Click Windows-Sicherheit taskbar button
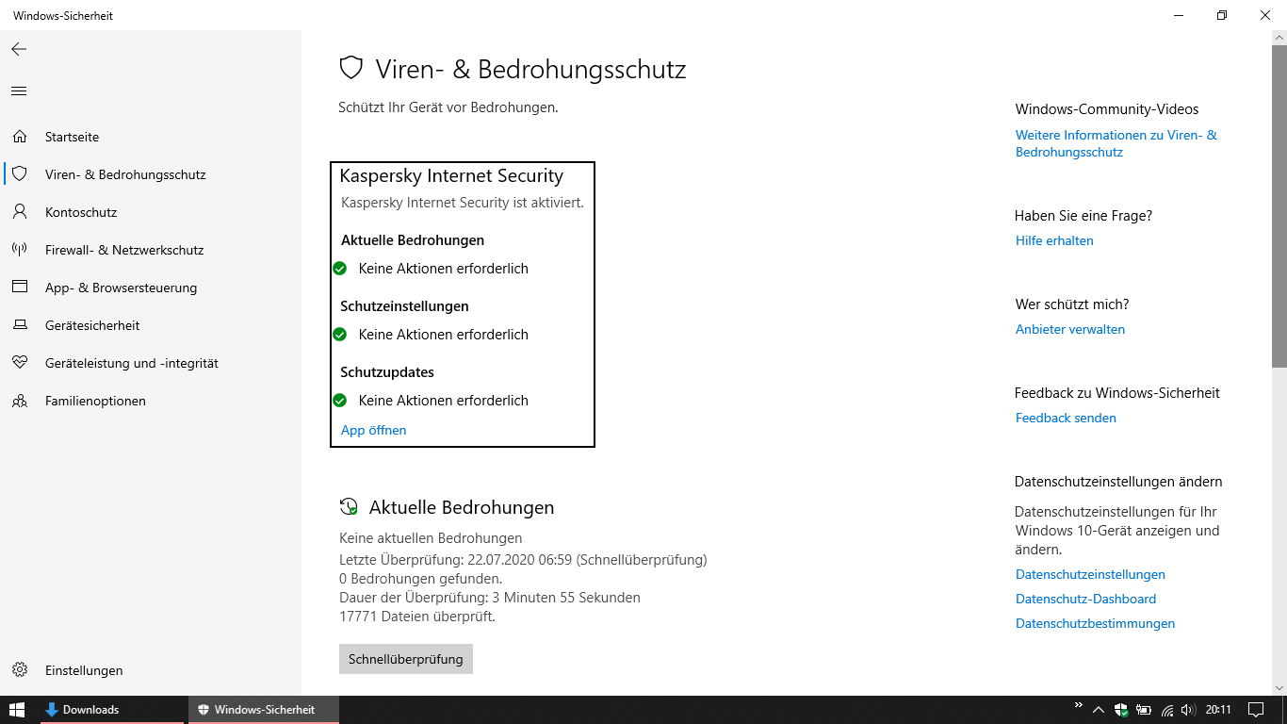The width and height of the screenshot is (1287, 724). pos(264,710)
